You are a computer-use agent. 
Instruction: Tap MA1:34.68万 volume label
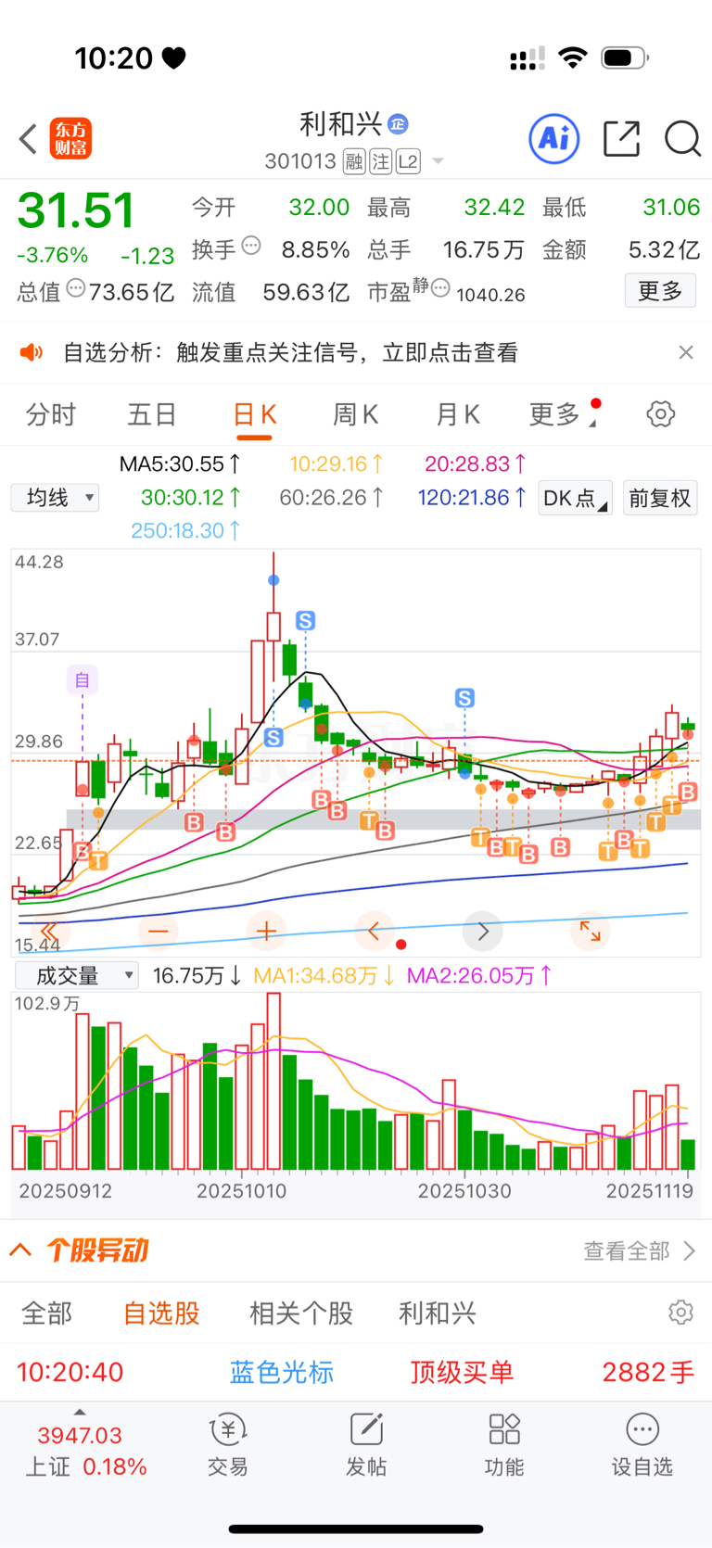coord(324,975)
